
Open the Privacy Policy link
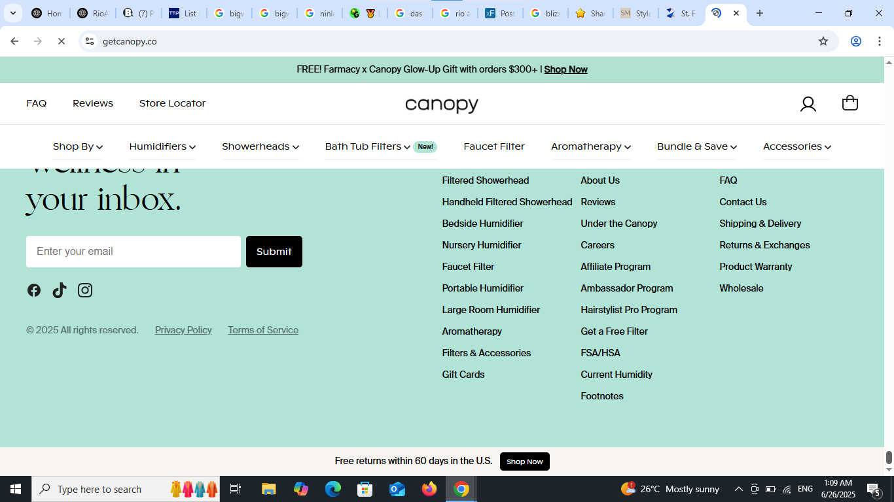(x=183, y=330)
